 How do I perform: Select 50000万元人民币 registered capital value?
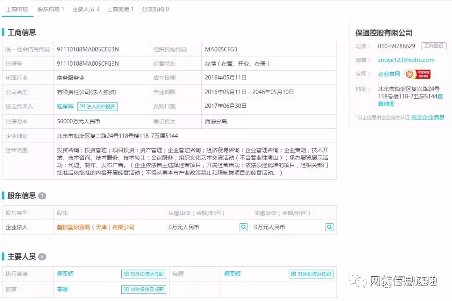click(78, 121)
